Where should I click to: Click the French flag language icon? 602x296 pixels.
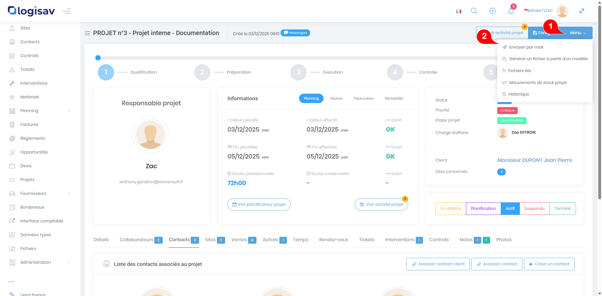[x=459, y=11]
